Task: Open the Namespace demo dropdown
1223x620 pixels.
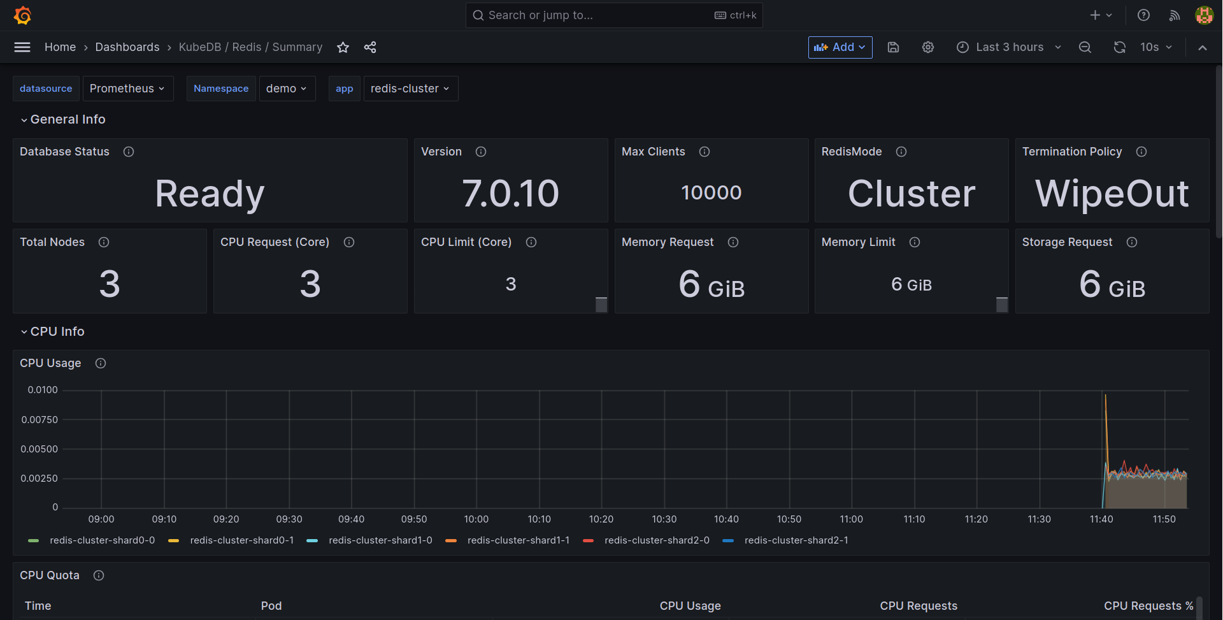Action: pos(287,88)
